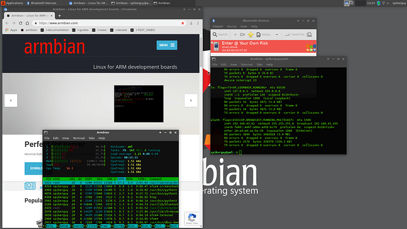
Task: Toggle the bookmark star in the address bar
Action: pos(182,23)
